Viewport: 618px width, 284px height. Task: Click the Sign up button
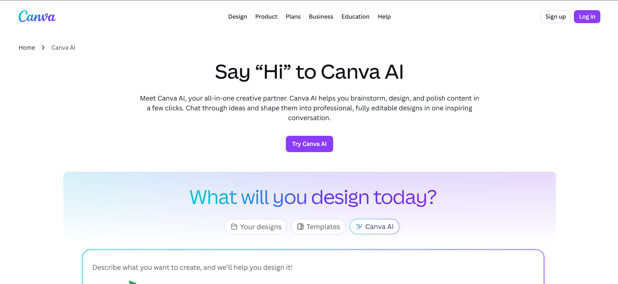click(555, 16)
